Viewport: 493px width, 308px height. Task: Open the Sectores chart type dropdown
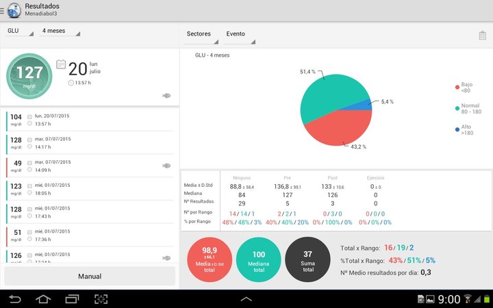(199, 34)
